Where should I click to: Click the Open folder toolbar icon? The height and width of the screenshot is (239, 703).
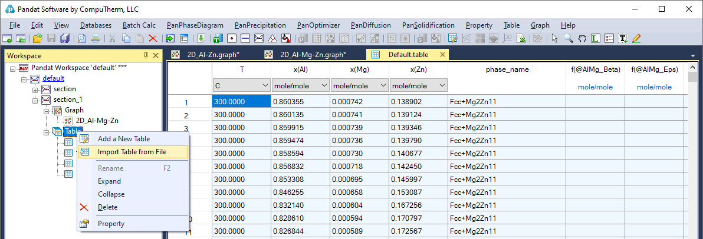(x=37, y=38)
